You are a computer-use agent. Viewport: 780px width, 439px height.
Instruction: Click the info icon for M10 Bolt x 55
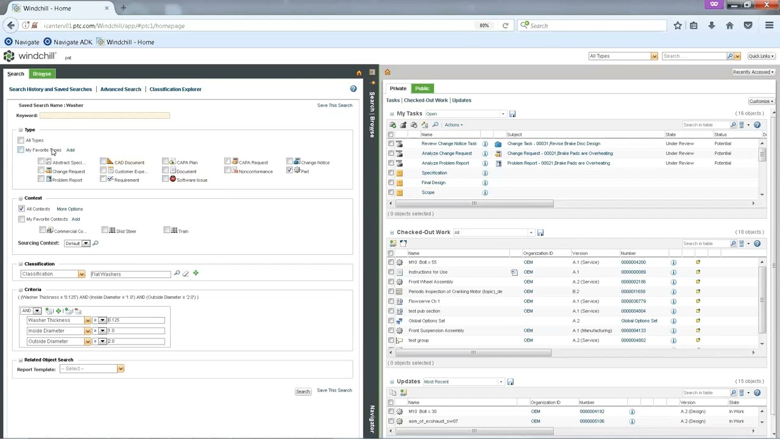tap(673, 262)
